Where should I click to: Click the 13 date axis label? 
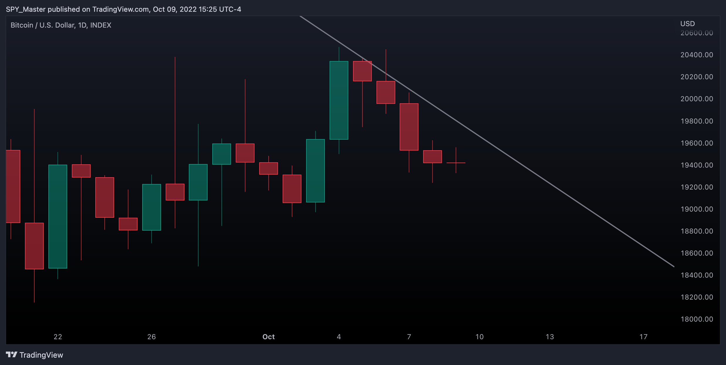click(x=550, y=337)
